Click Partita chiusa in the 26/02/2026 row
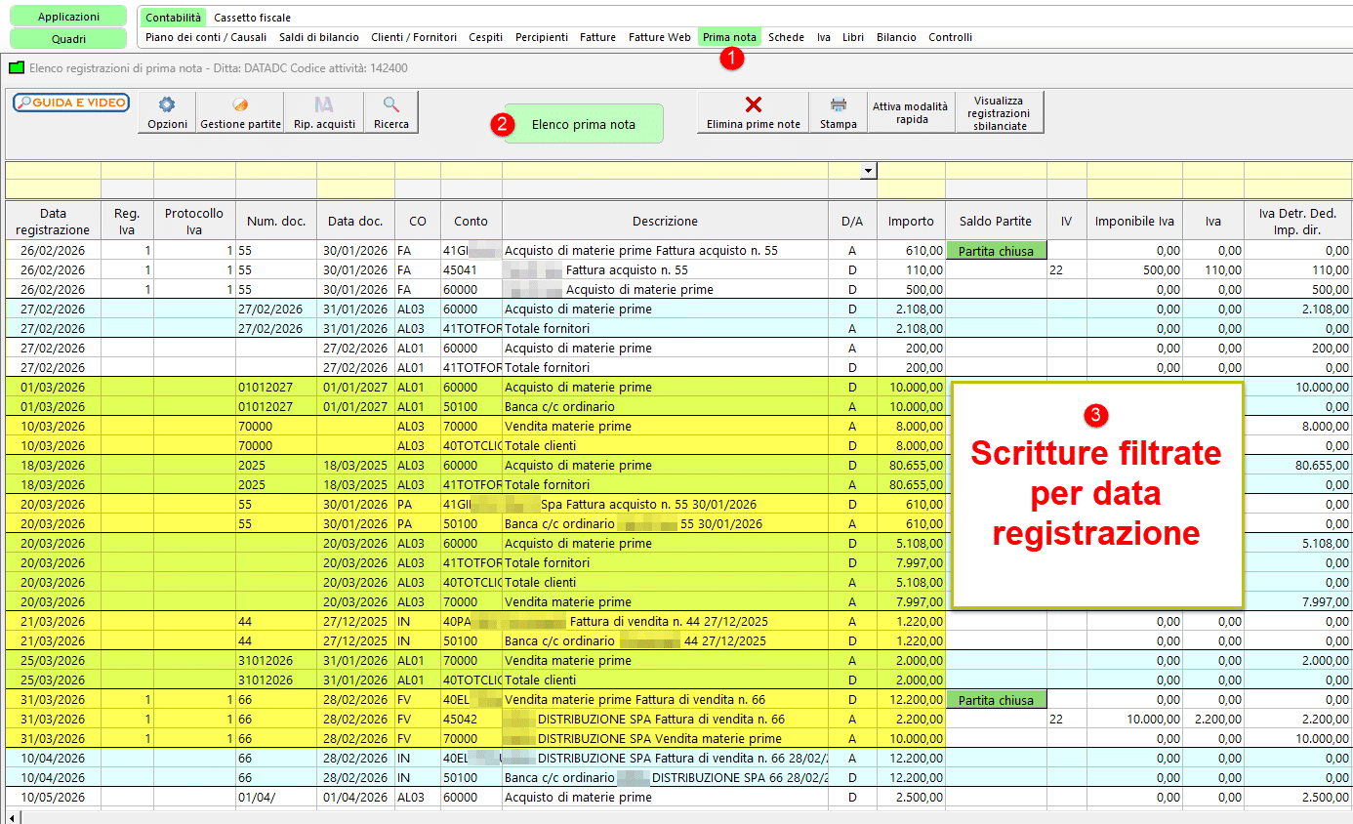The height and width of the screenshot is (824, 1353). [x=996, y=251]
